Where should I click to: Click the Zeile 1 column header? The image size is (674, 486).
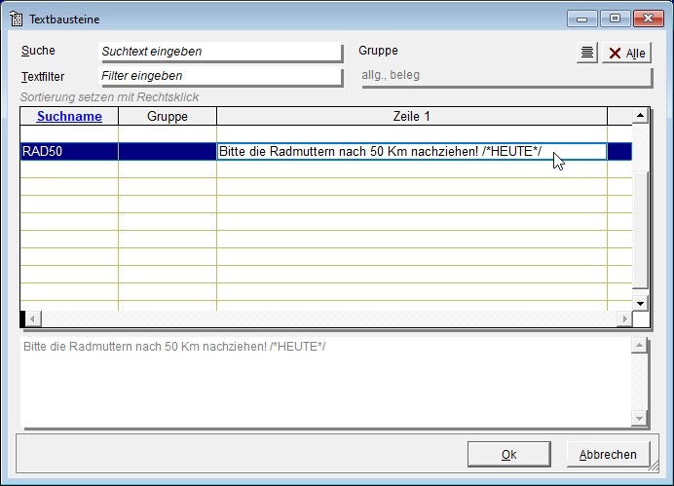point(412,116)
